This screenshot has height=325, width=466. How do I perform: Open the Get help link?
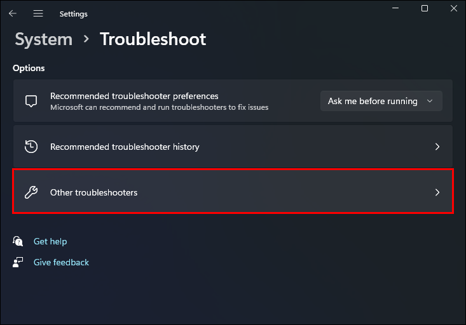[50, 241]
